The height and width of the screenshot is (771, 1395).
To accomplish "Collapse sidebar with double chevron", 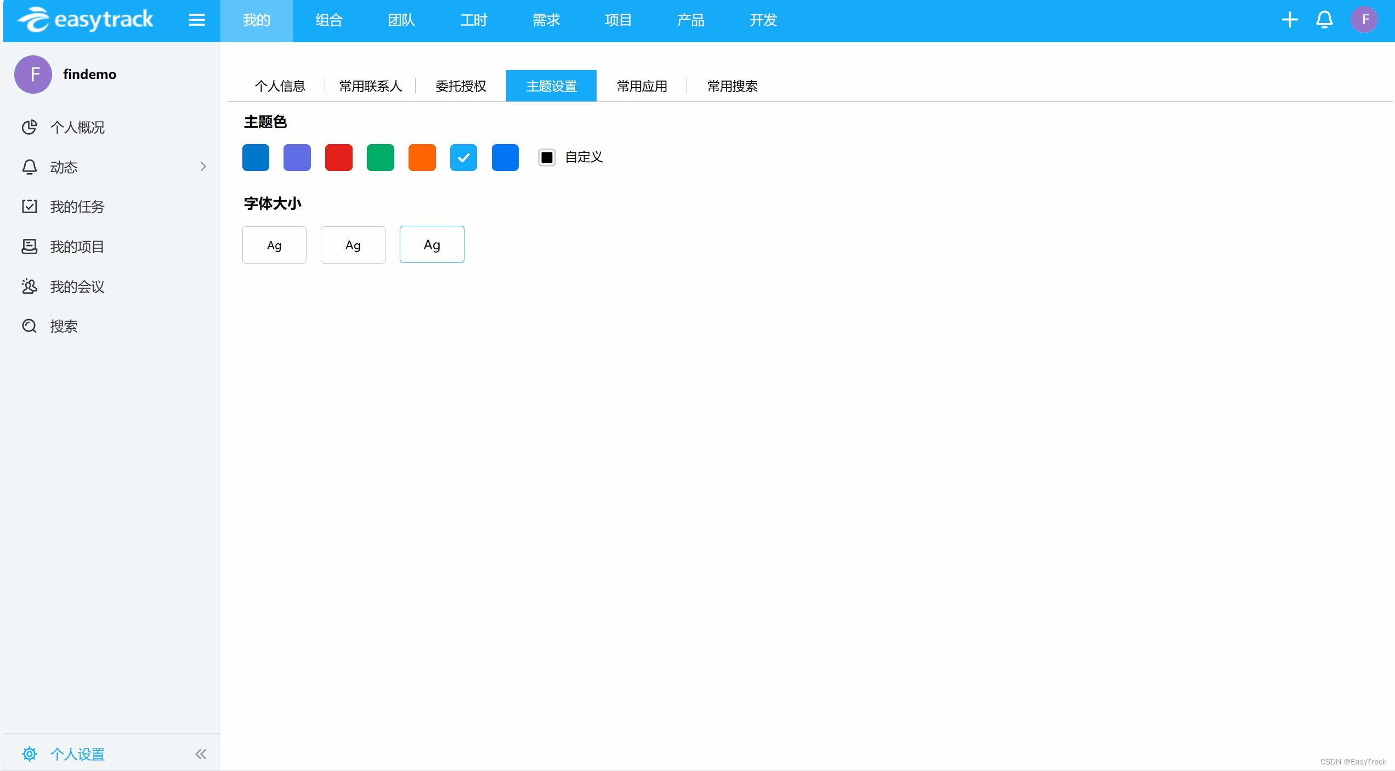I will point(201,754).
